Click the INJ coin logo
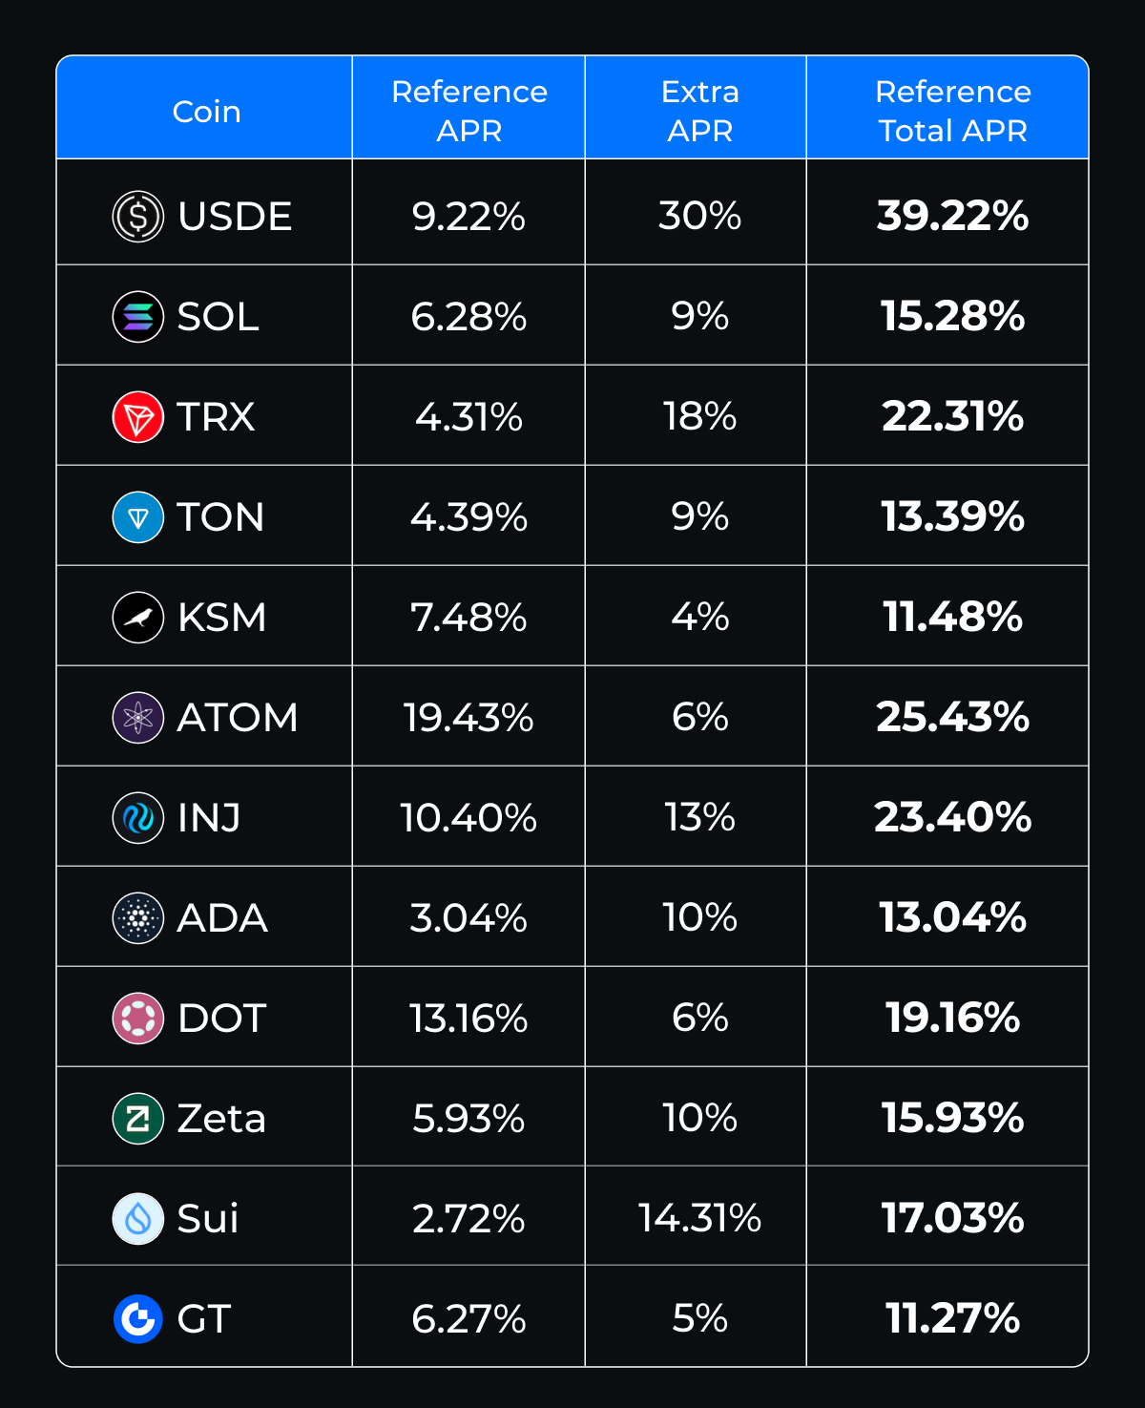Screen dimensions: 1145x1408 point(138,818)
